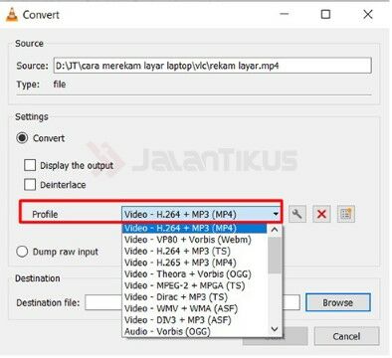Click the VLC cone icon in title bar
This screenshot has height=358, width=392.
pos(12,15)
